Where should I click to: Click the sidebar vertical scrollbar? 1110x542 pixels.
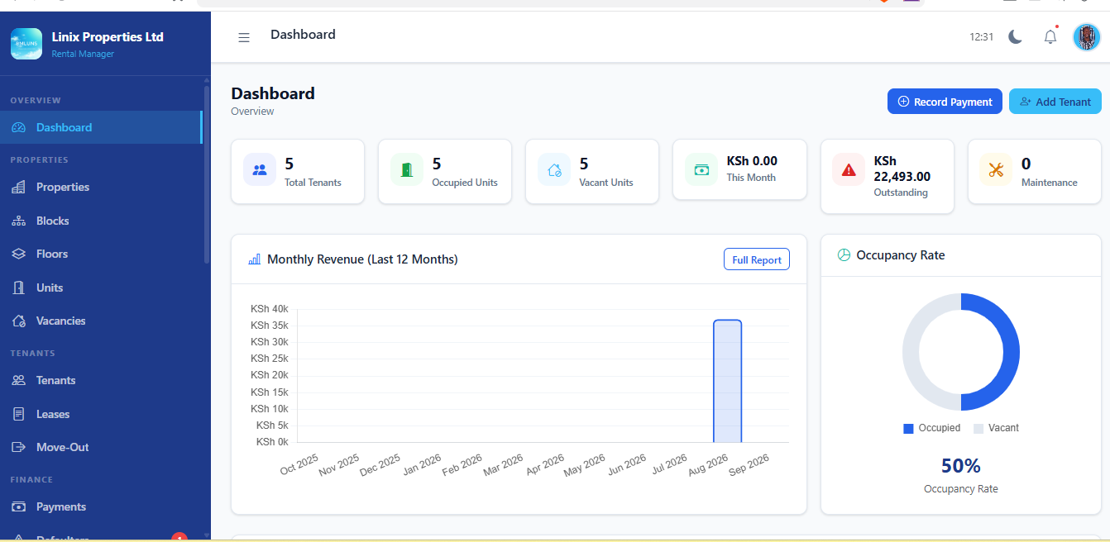207,174
